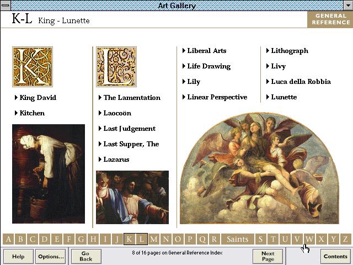
Task: Open the Options... dialog
Action: (x=51, y=256)
